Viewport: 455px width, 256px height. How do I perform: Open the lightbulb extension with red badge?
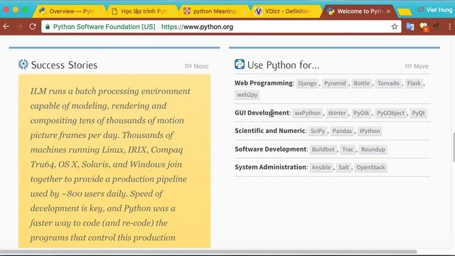424,27
